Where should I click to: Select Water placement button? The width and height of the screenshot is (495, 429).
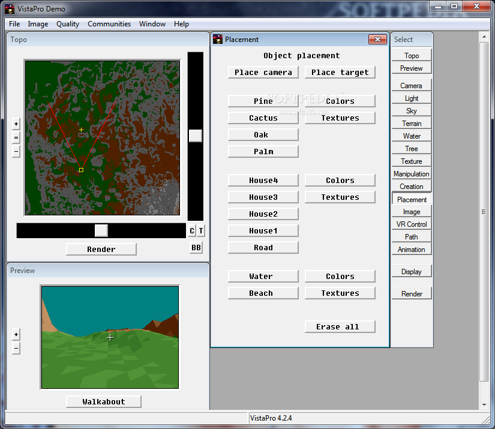263,276
